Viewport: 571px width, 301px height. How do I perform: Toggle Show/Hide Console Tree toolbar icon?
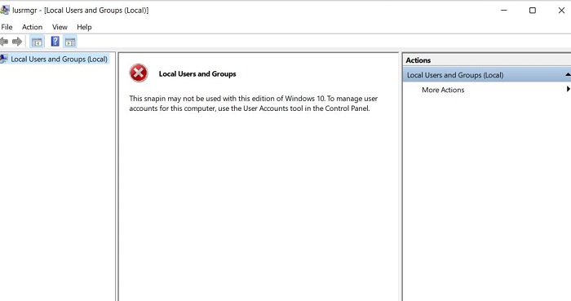(37, 42)
